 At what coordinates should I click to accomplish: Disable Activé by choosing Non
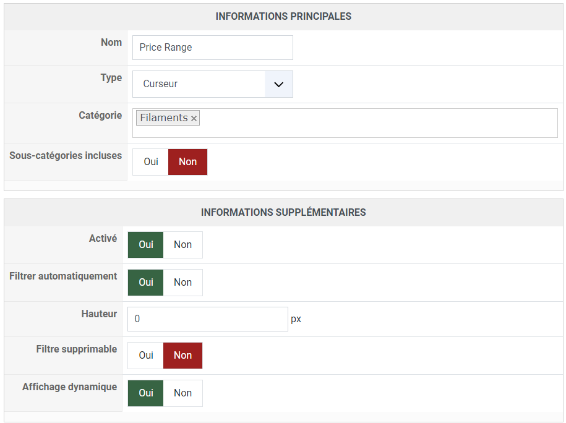[x=182, y=245]
